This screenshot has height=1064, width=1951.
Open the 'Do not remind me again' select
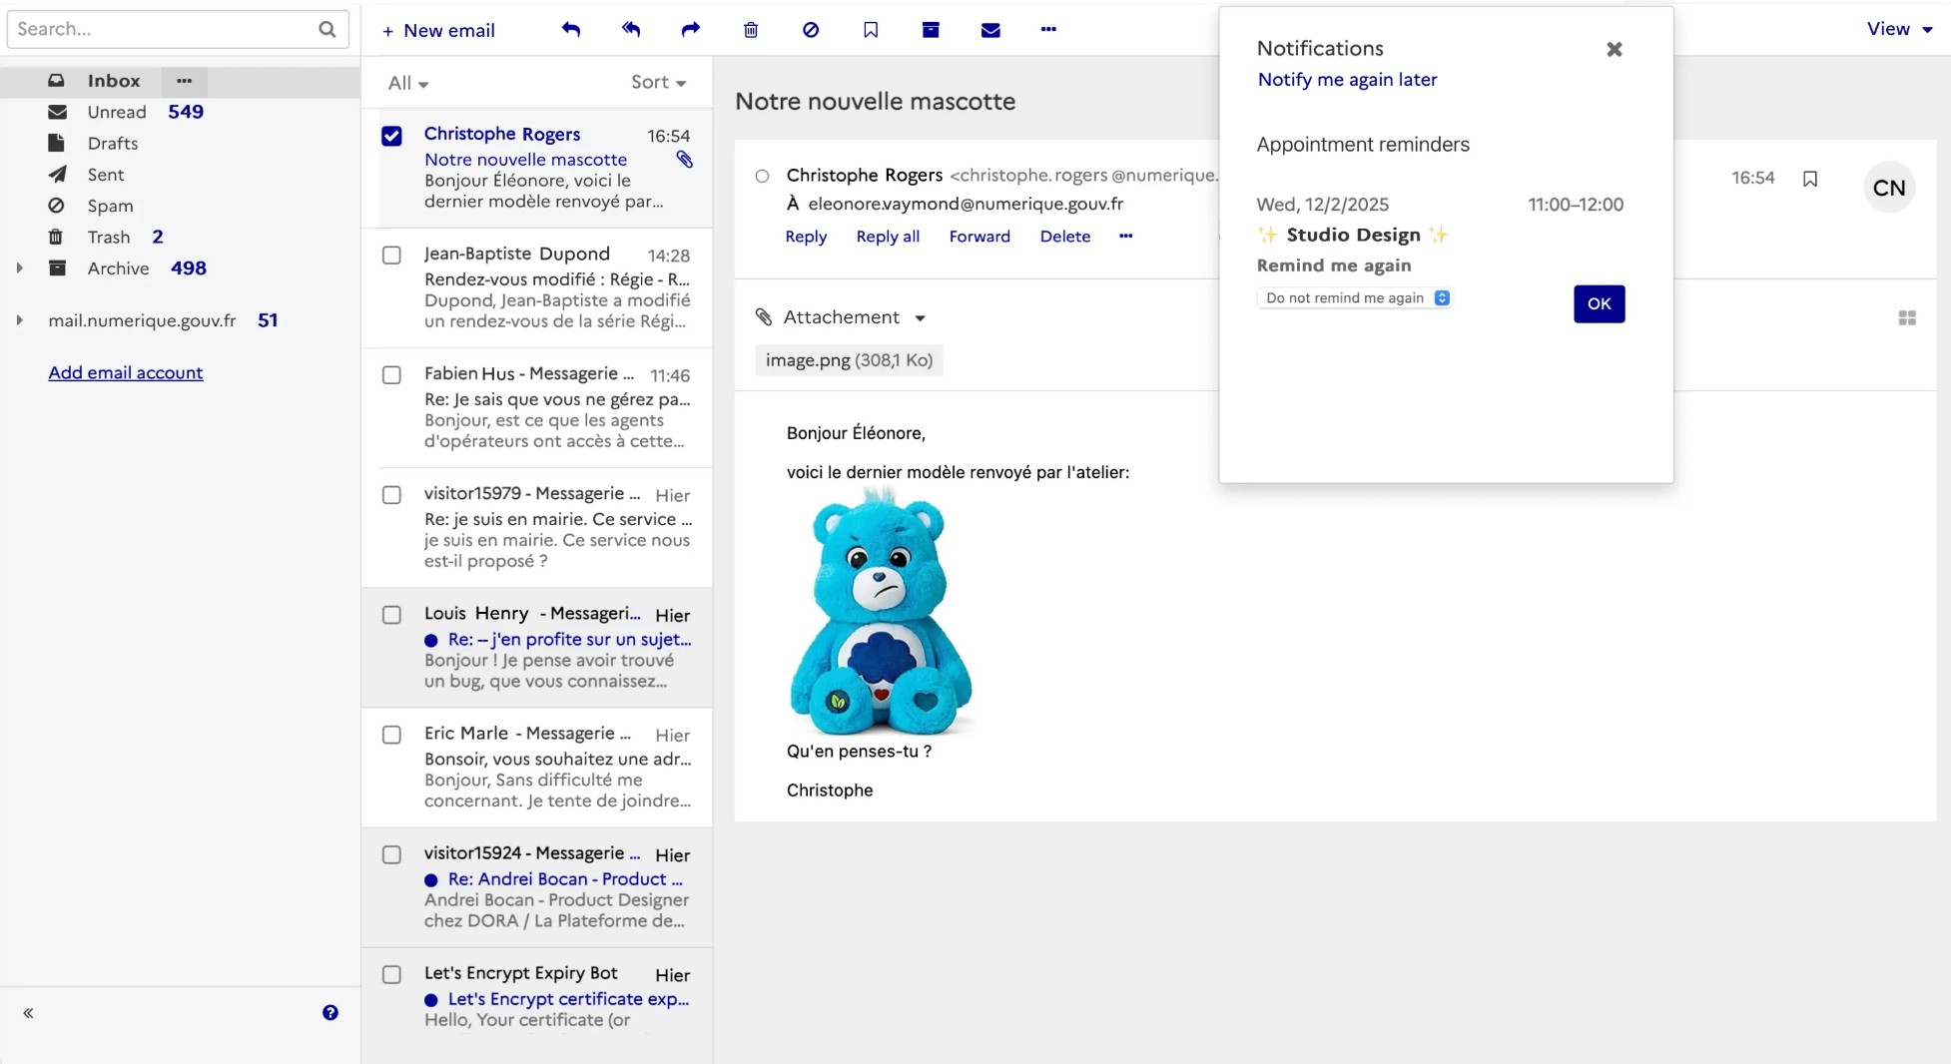(1353, 298)
